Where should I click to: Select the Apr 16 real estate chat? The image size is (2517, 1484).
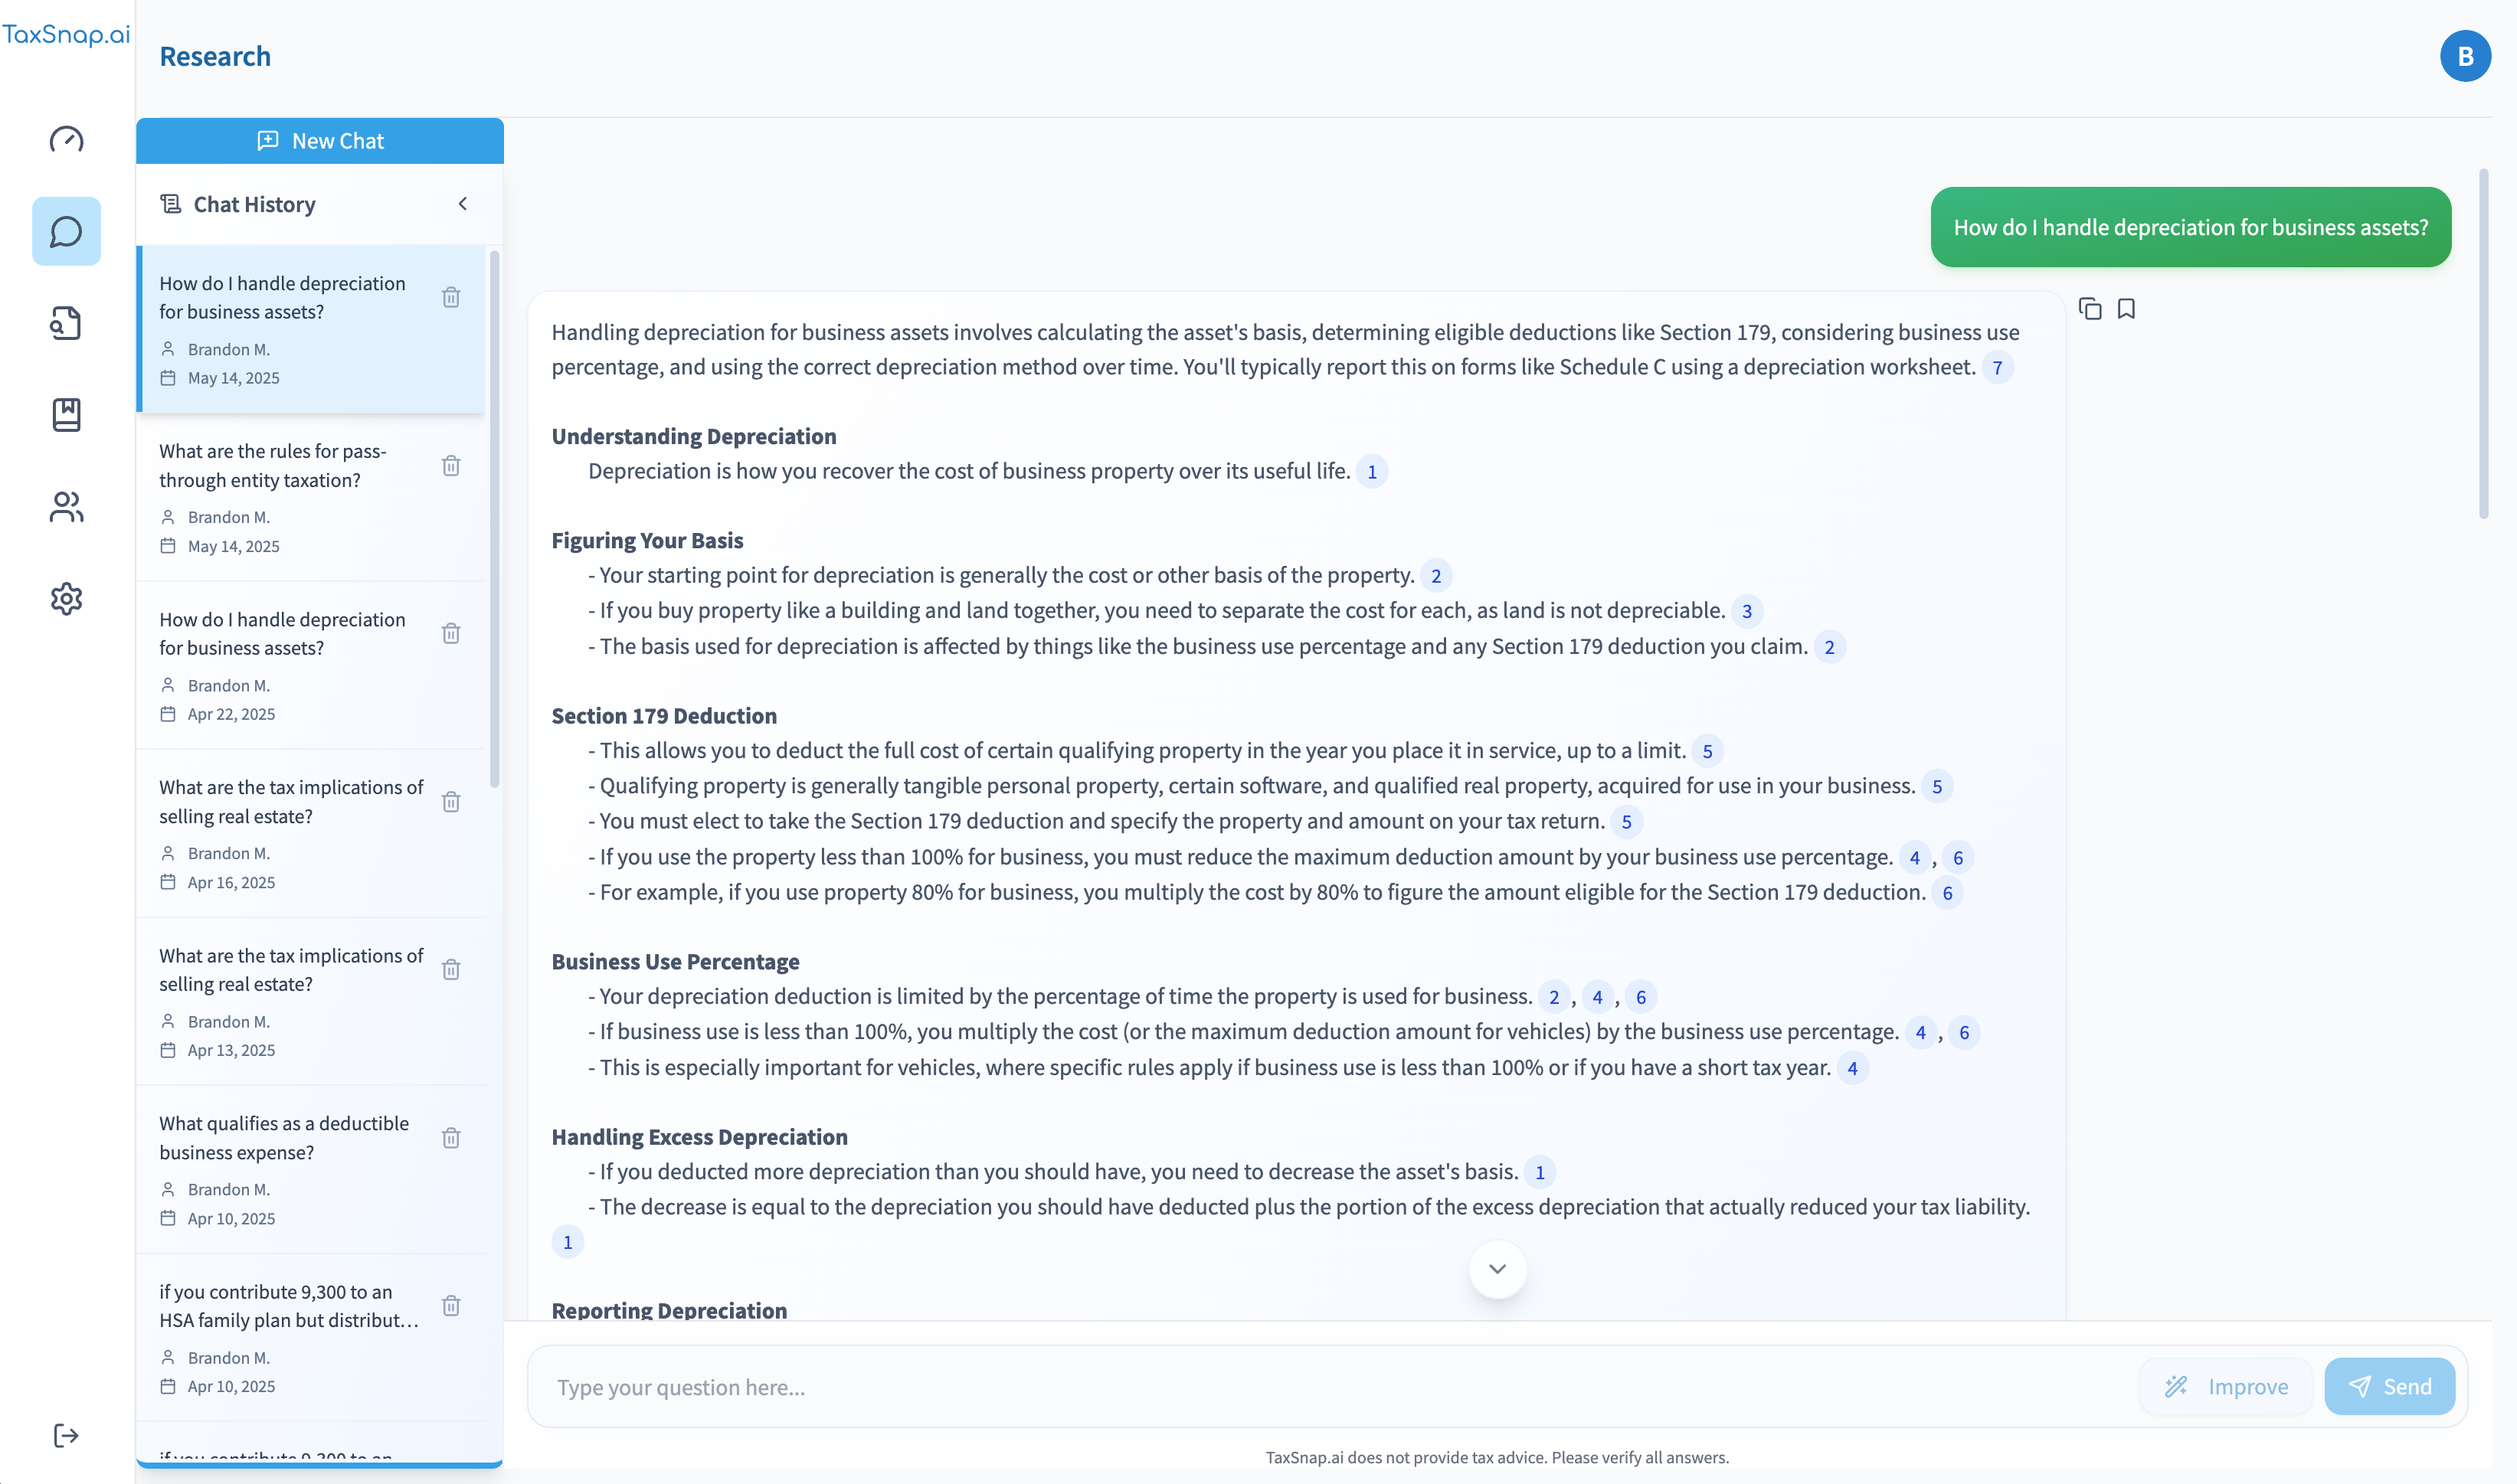[290, 802]
